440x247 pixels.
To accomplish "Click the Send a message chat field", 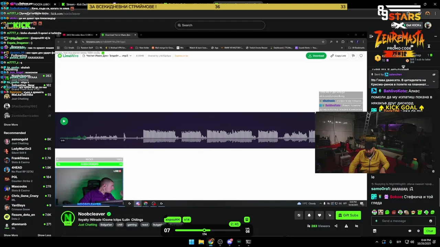I will tap(403, 221).
